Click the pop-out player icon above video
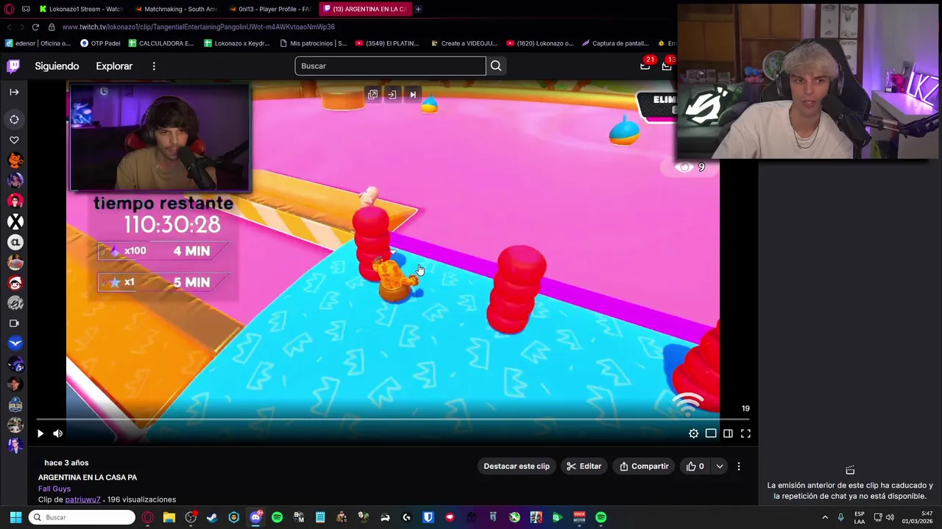Screen dimensions: 942x529 tap(372, 95)
